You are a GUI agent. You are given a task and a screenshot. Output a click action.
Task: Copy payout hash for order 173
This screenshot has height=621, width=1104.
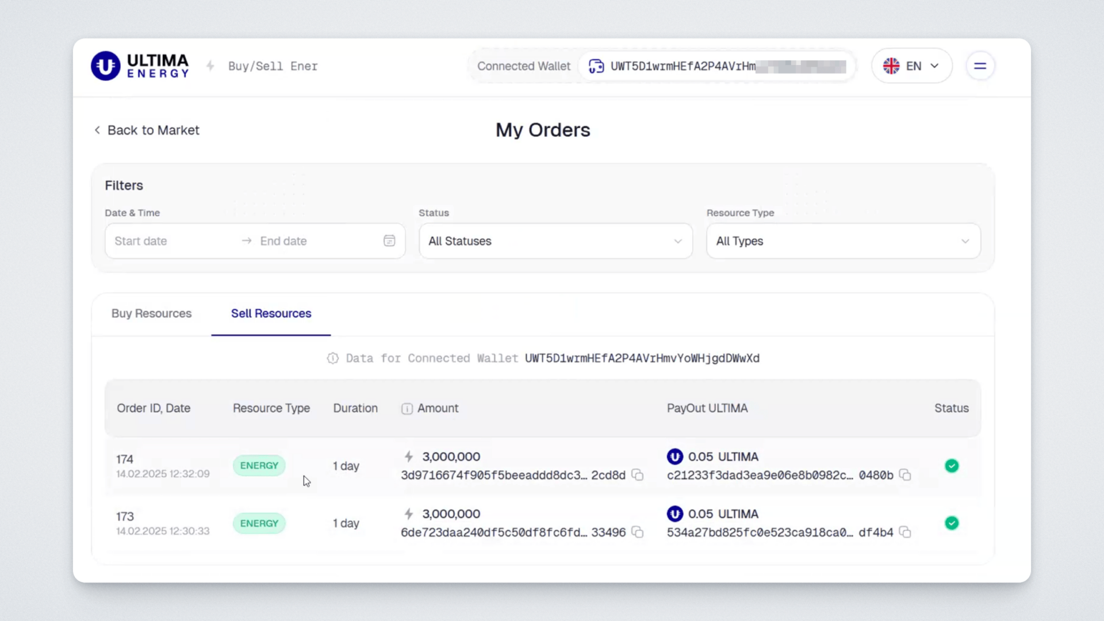coord(905,532)
